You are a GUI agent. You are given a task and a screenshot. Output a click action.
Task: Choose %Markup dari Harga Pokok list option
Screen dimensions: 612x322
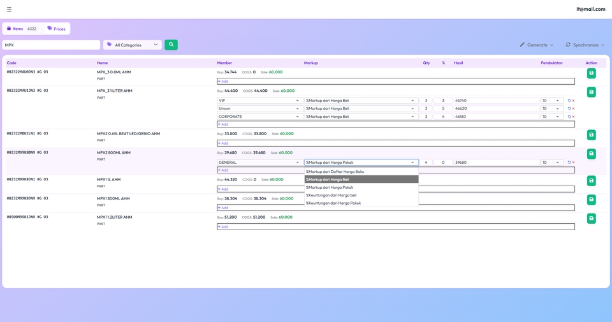coord(361,187)
